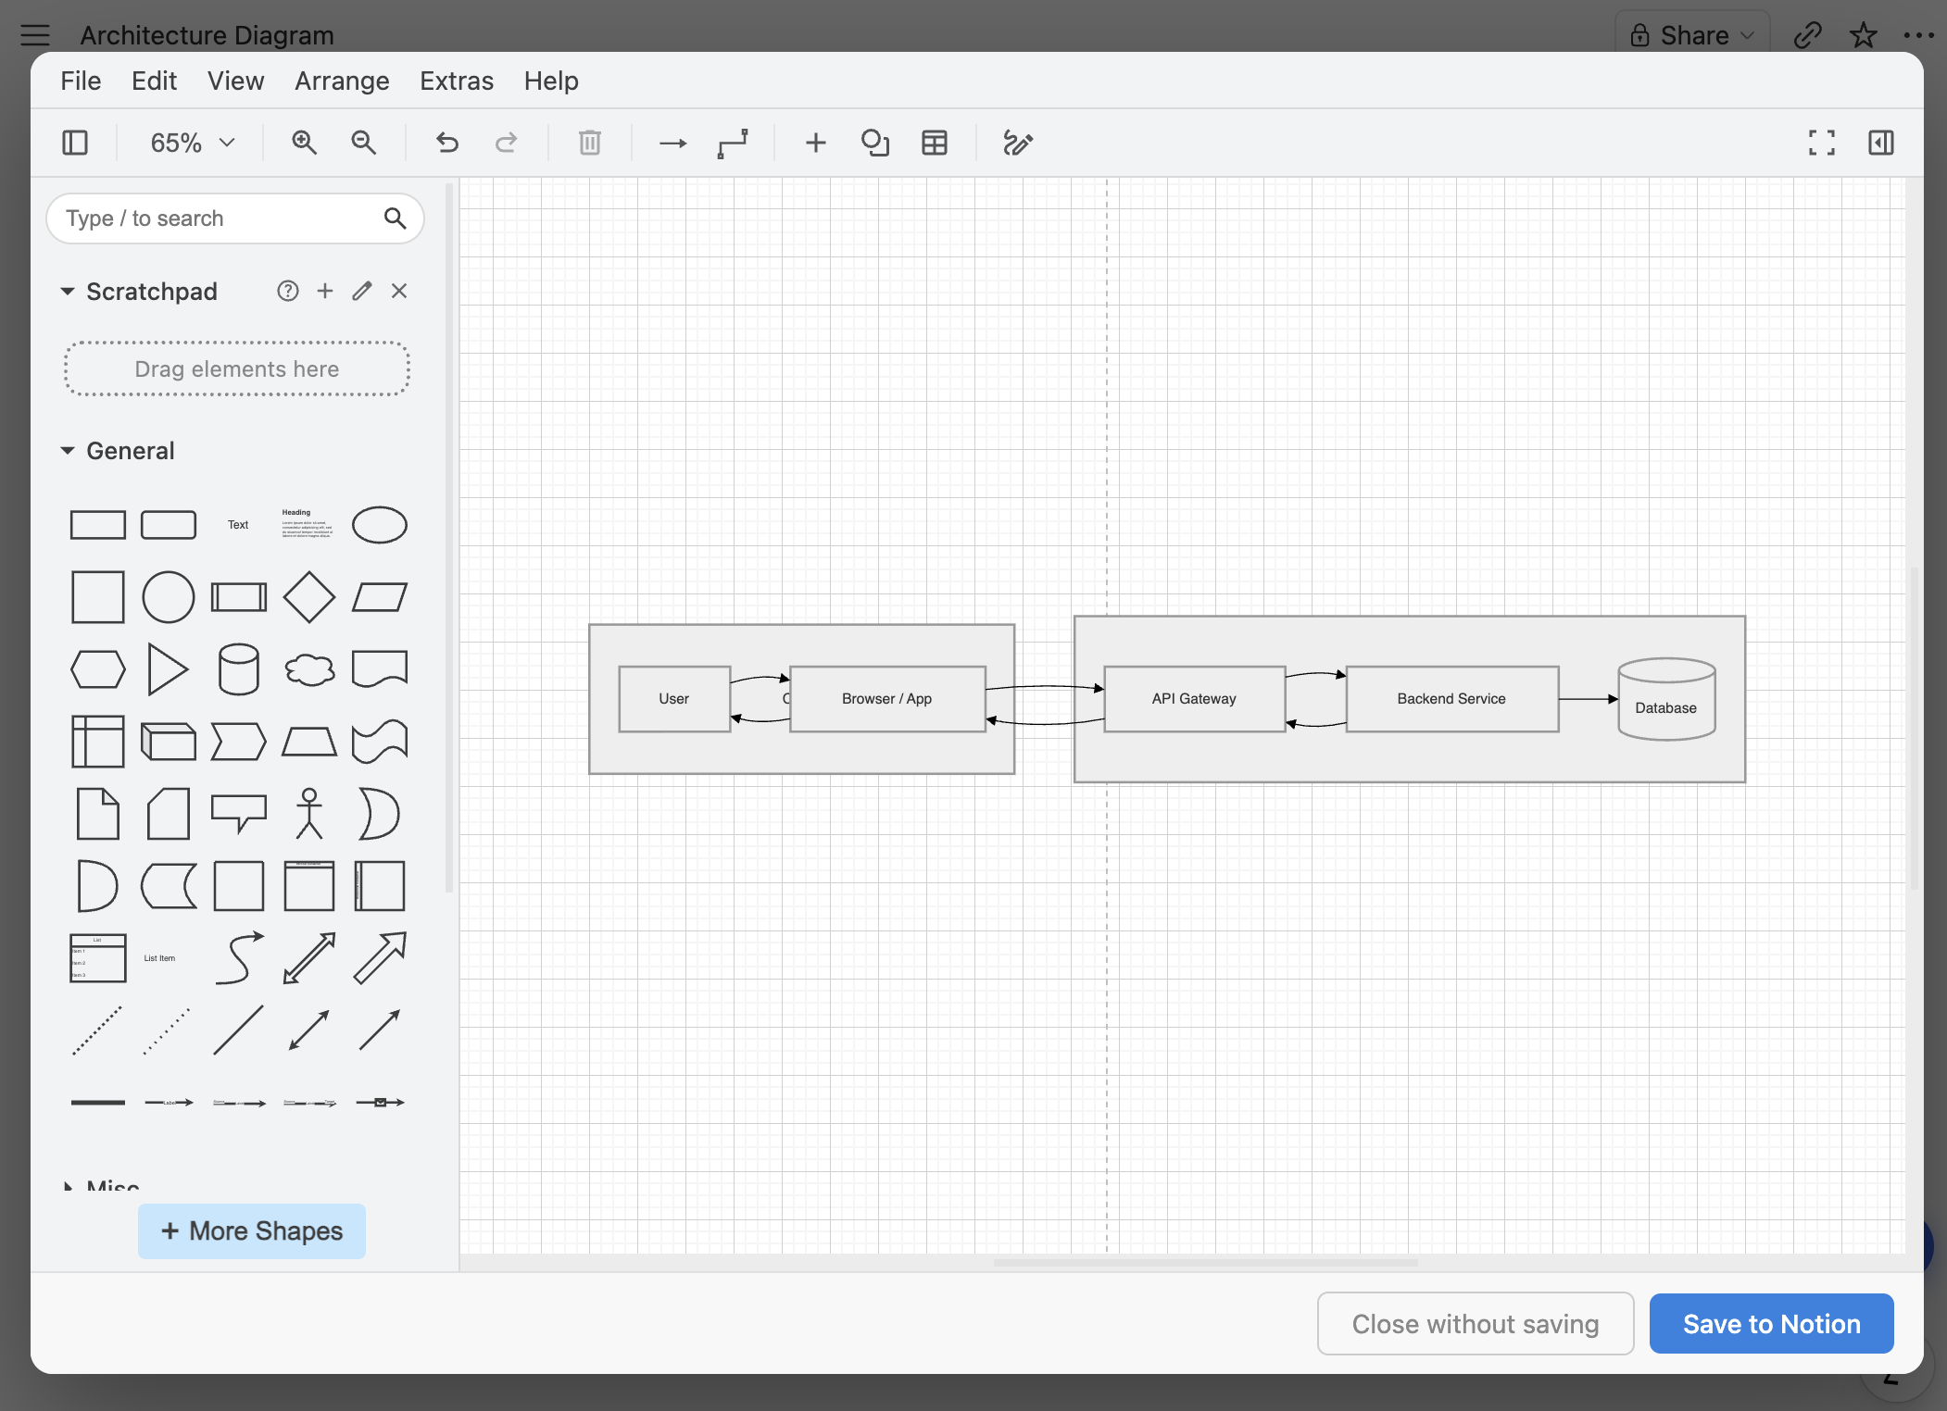The image size is (1947, 1411).
Task: Click the canvas horizontal scrollbar
Action: point(1204,1263)
